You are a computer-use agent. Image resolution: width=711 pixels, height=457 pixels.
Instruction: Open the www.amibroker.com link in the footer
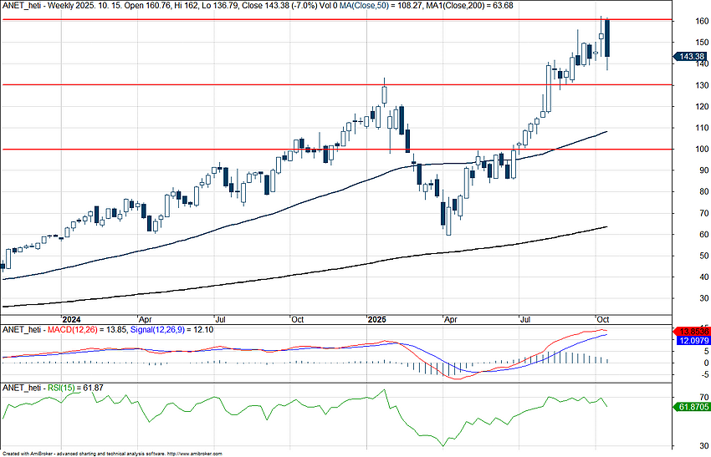coord(195,454)
